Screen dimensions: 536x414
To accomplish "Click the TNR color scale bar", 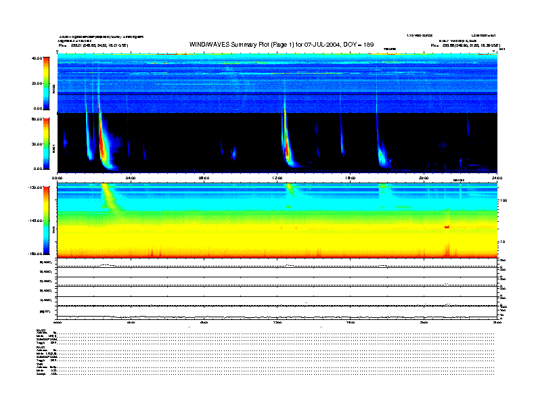I will 47,221.
